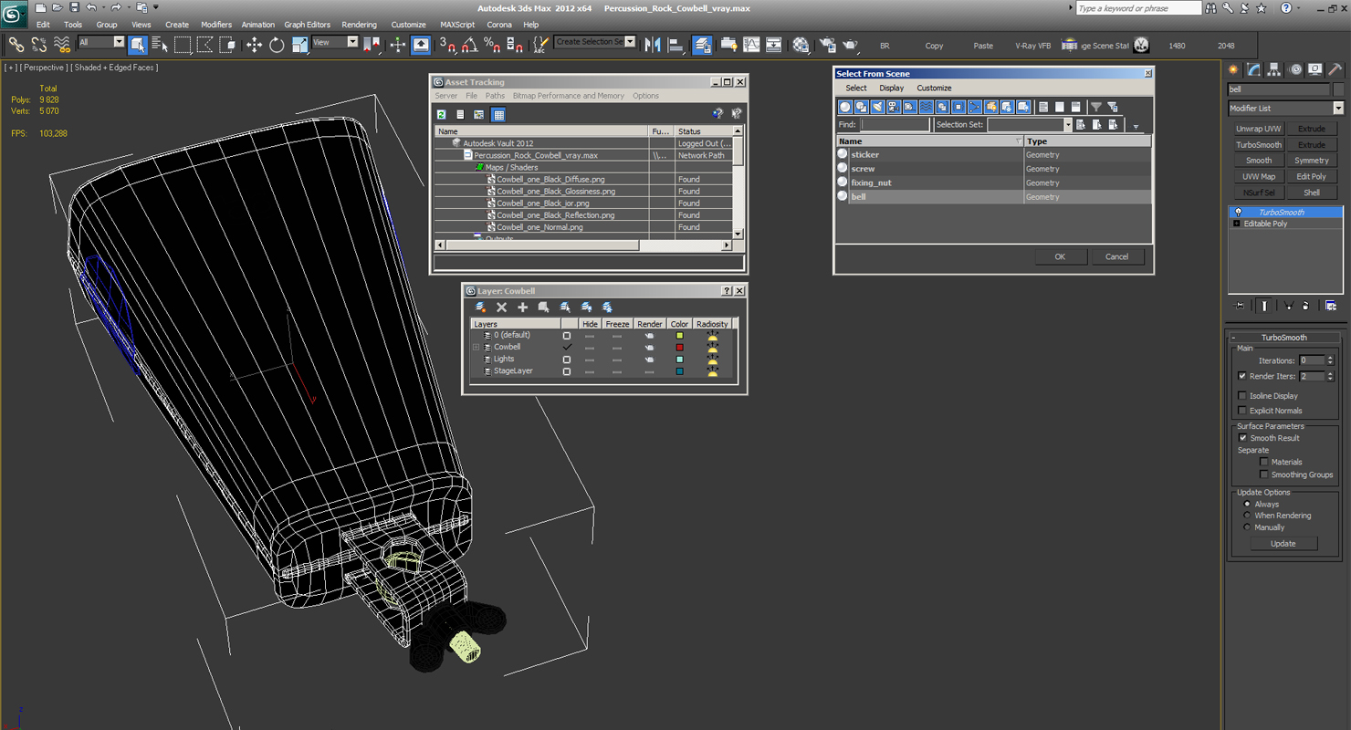Open the MAXScript menu
Image resolution: width=1351 pixels, height=730 pixels.
tap(457, 25)
